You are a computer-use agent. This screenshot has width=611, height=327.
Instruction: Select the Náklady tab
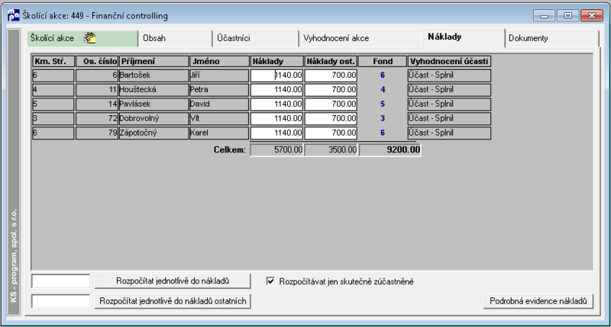[x=464, y=37]
